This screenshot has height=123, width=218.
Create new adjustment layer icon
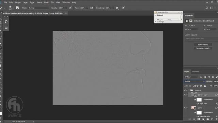click(x=203, y=119)
